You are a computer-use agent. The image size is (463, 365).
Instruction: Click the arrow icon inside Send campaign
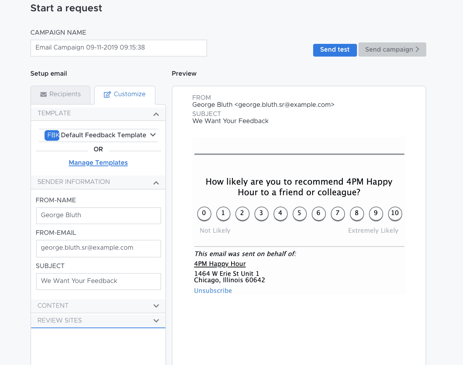[417, 50]
